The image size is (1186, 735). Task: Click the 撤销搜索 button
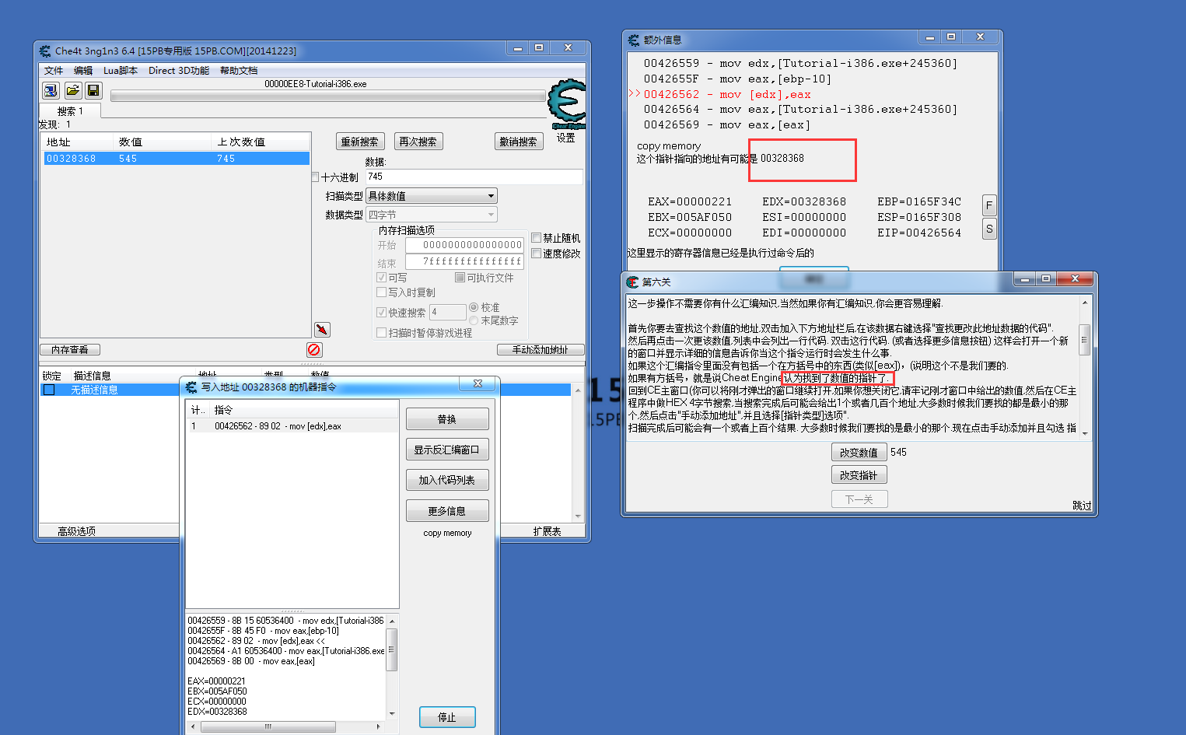tap(518, 142)
